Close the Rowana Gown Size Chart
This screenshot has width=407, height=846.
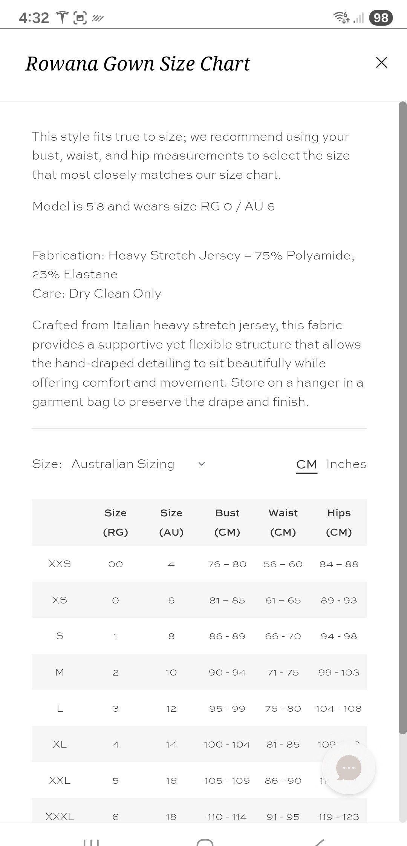[x=381, y=63]
